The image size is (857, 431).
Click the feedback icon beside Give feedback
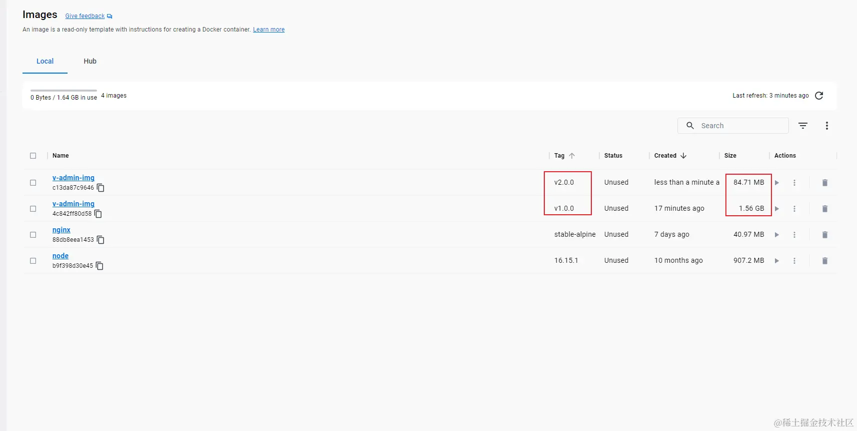[x=110, y=17]
